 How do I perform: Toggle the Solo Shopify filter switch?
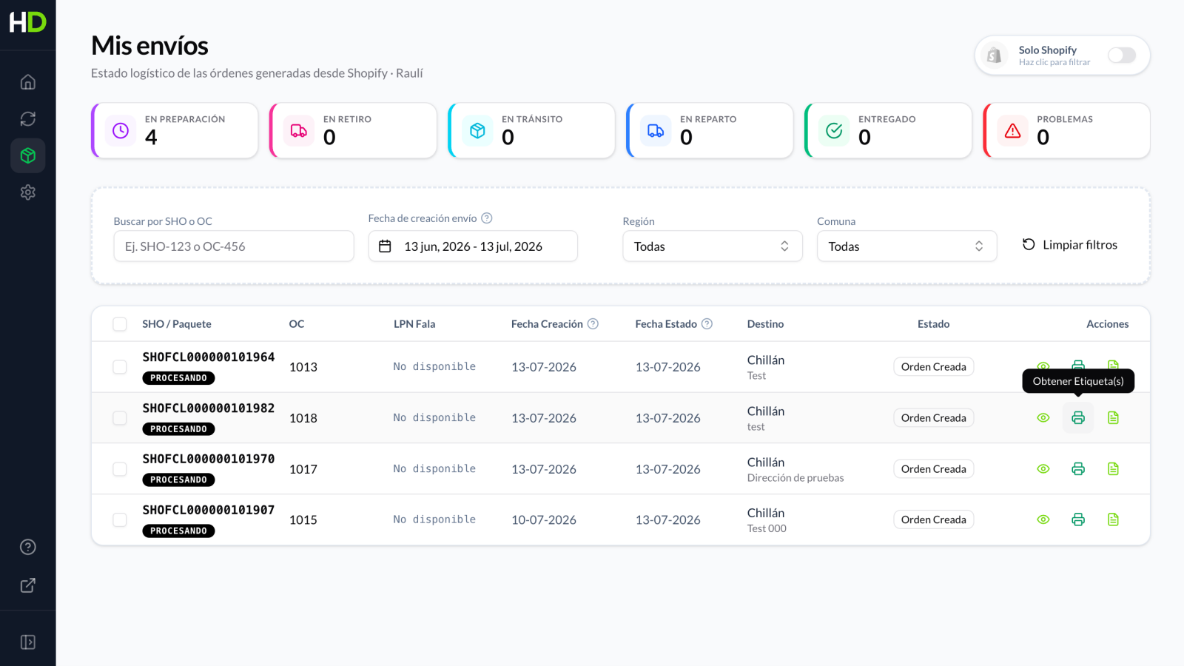[1122, 55]
